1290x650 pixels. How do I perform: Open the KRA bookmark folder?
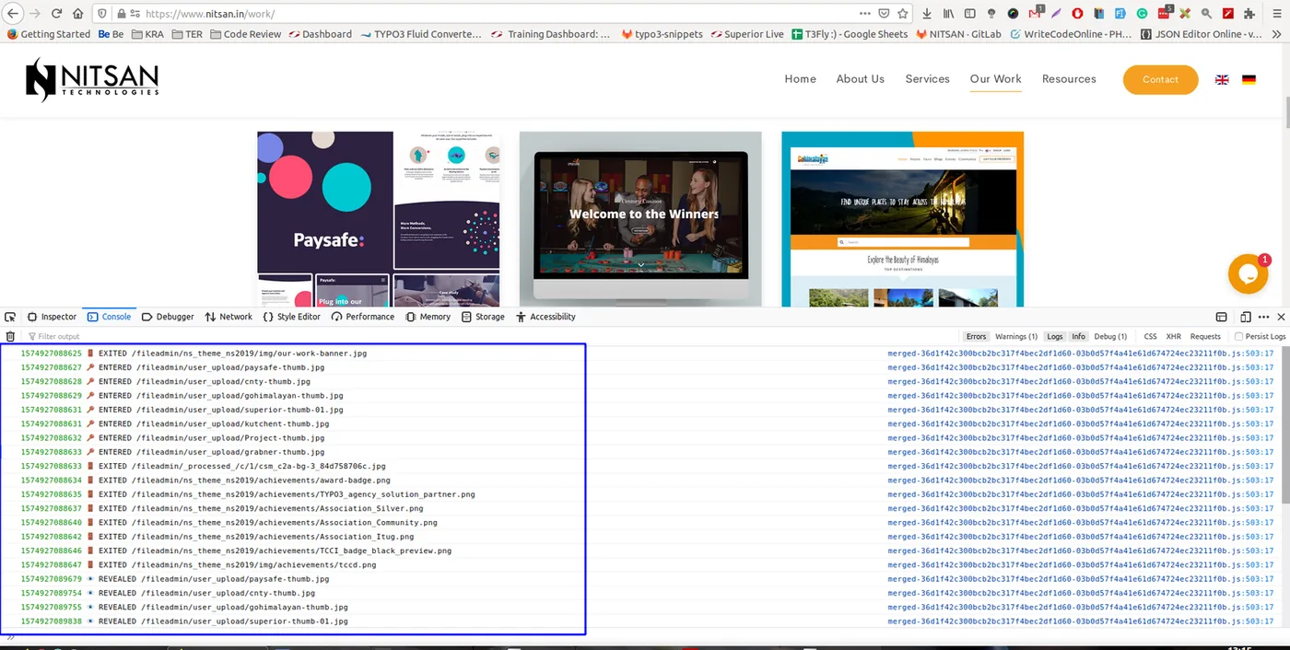coord(149,34)
